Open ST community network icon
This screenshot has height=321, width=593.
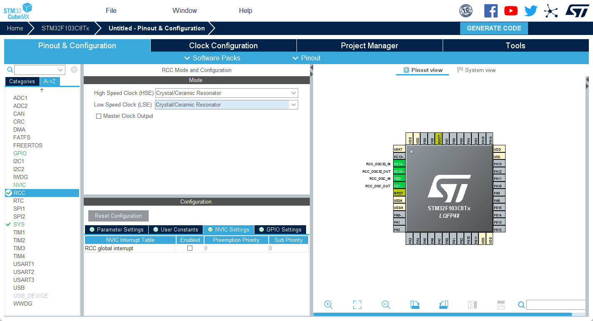551,11
